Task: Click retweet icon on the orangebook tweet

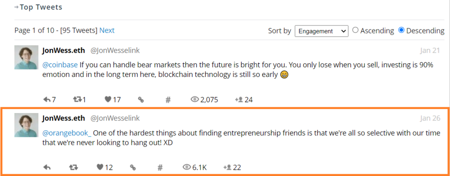Action: (x=74, y=167)
